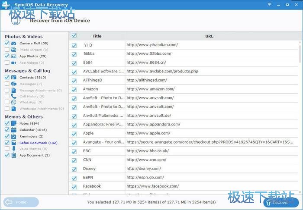Uncheck the Camera Roll checkbox
Screen dimensions: 303x210
pos(7,43)
